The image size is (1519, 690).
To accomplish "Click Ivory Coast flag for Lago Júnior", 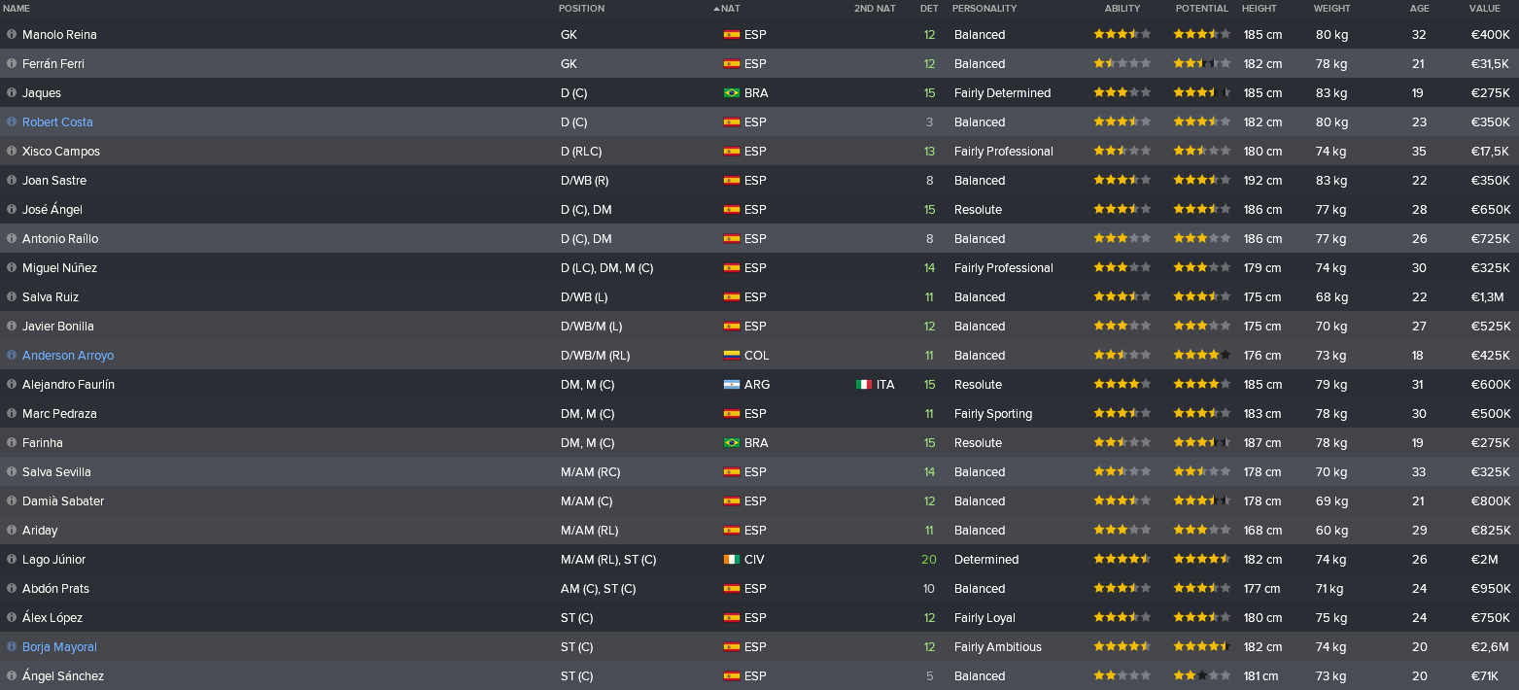I will pyautogui.click(x=732, y=560).
